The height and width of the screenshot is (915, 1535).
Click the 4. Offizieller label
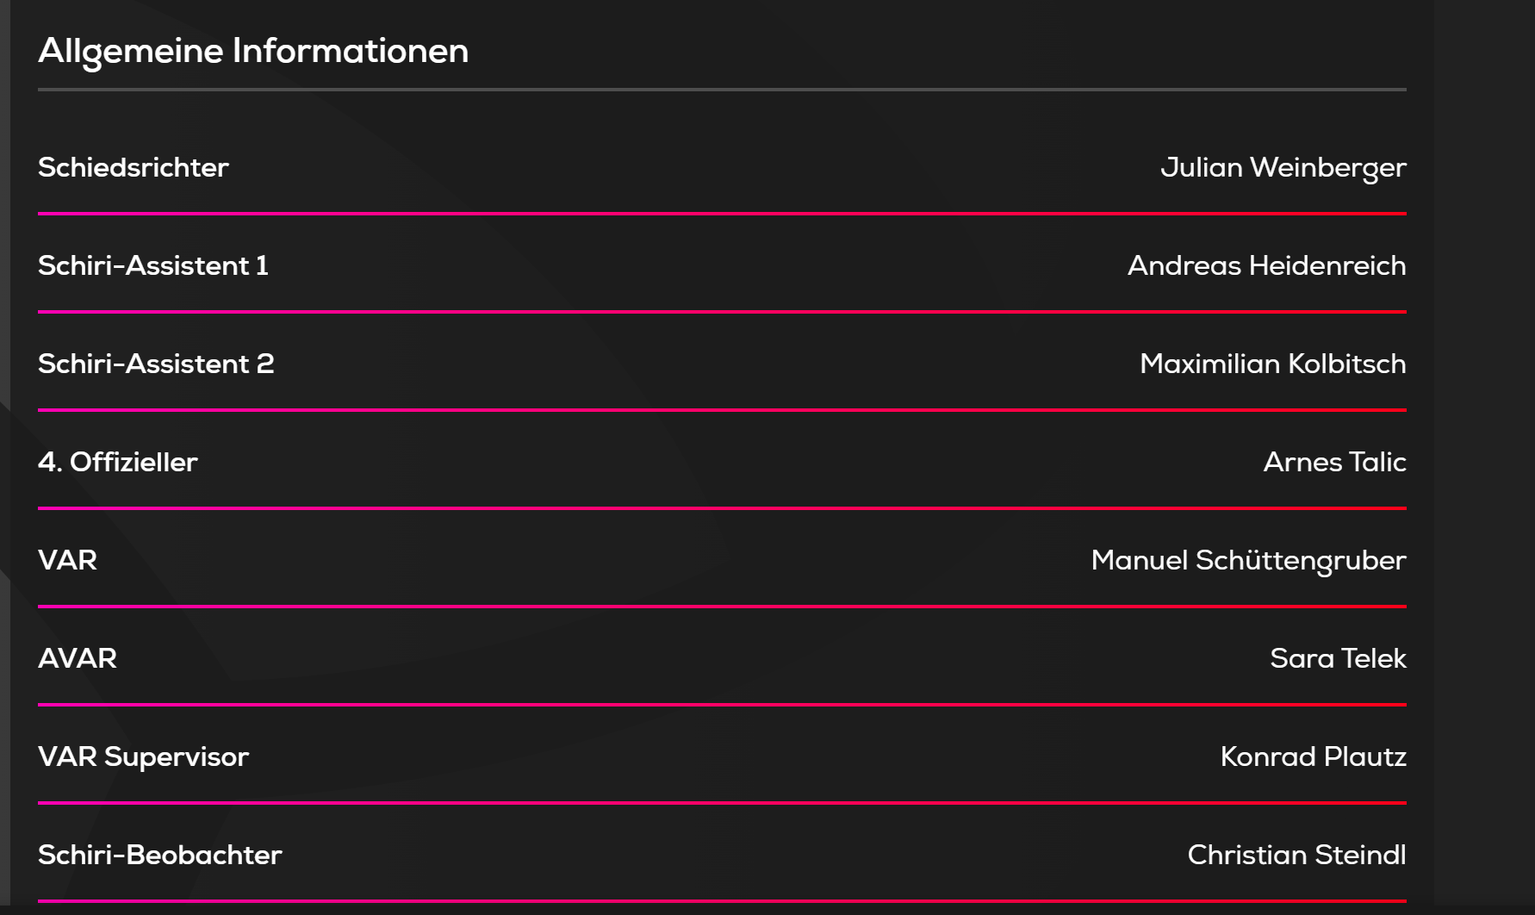pyautogui.click(x=118, y=462)
